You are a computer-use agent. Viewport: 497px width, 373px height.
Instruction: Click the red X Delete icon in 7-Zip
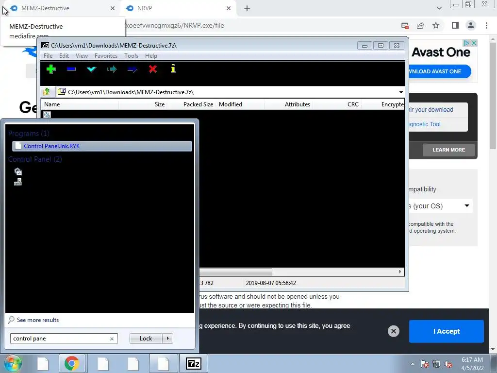[153, 69]
